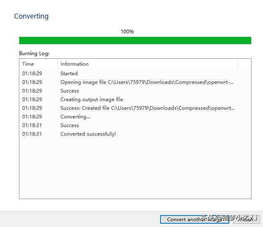Select the 'Opening image file' log entry
Screen dimensions: 263x227
135,82
